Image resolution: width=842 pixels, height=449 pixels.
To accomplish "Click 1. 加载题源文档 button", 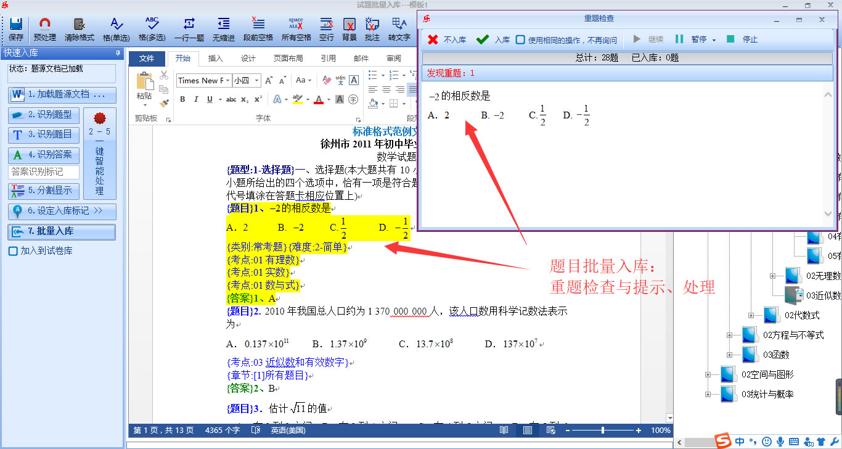I will tap(62, 94).
